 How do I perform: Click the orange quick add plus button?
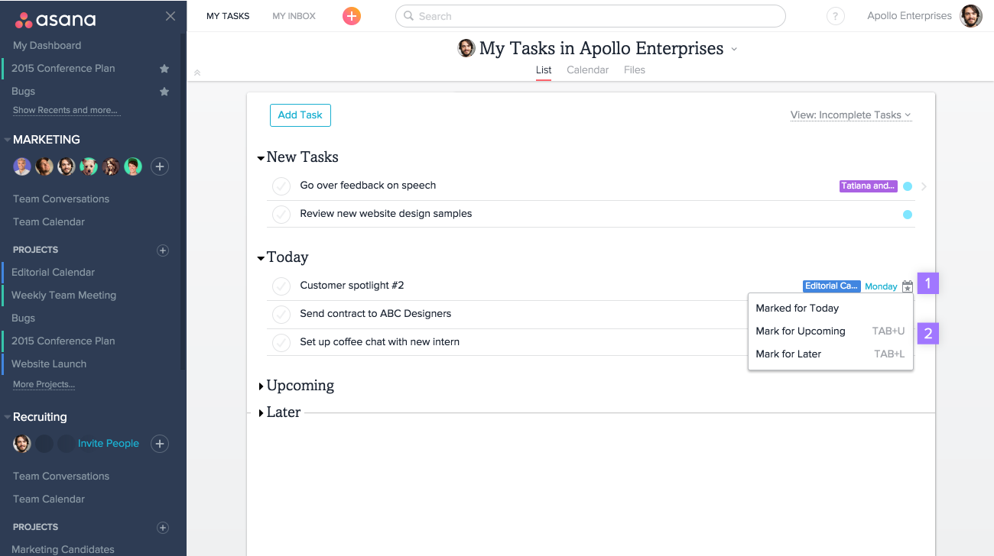click(352, 16)
